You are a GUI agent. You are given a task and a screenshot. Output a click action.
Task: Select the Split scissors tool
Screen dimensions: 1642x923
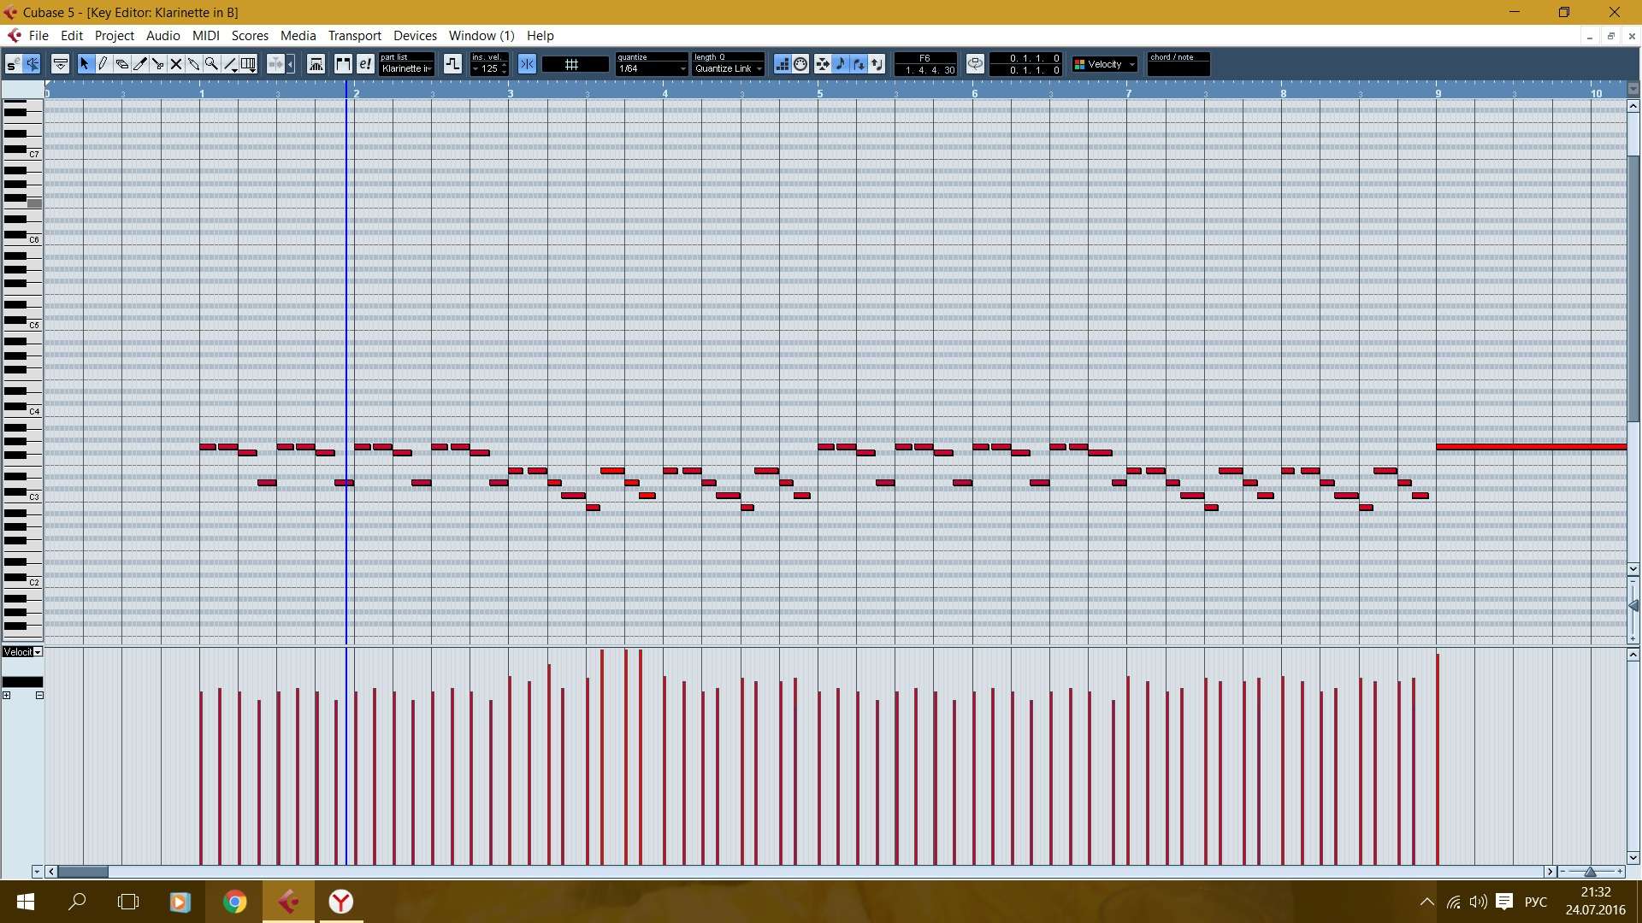[x=157, y=64]
